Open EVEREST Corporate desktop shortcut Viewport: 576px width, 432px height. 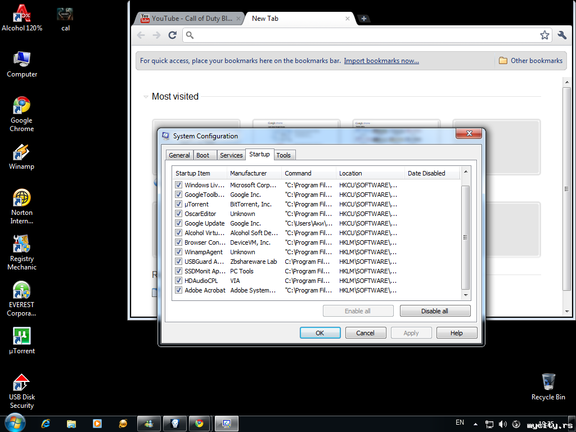click(22, 299)
